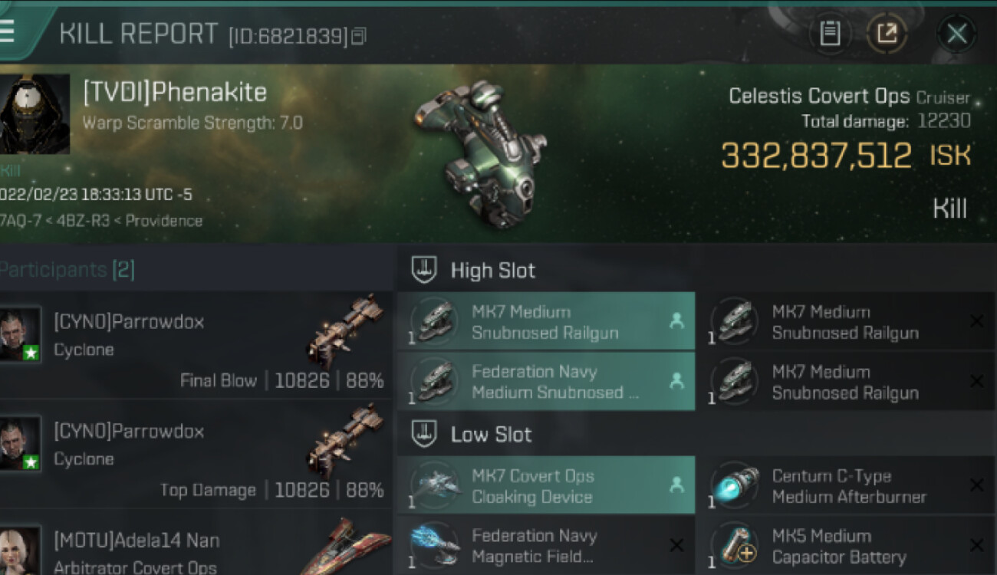Screen dimensions: 997x575
Task: Select Federation Navy Medium Snubnosed module
Action: click(546, 382)
